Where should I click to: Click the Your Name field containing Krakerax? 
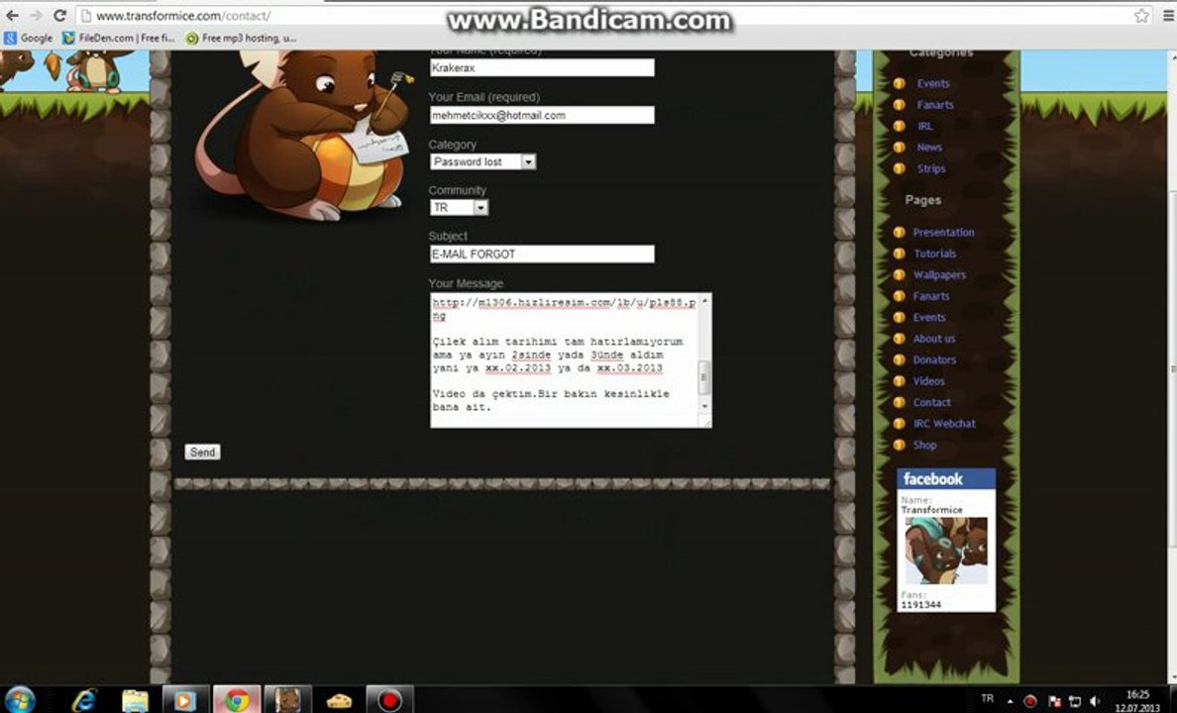(542, 67)
